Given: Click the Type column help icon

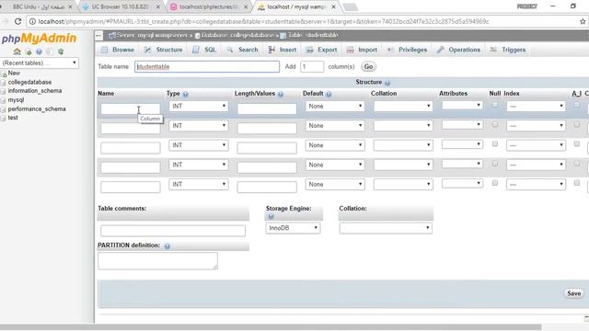Looking at the screenshot, I should pos(185,94).
